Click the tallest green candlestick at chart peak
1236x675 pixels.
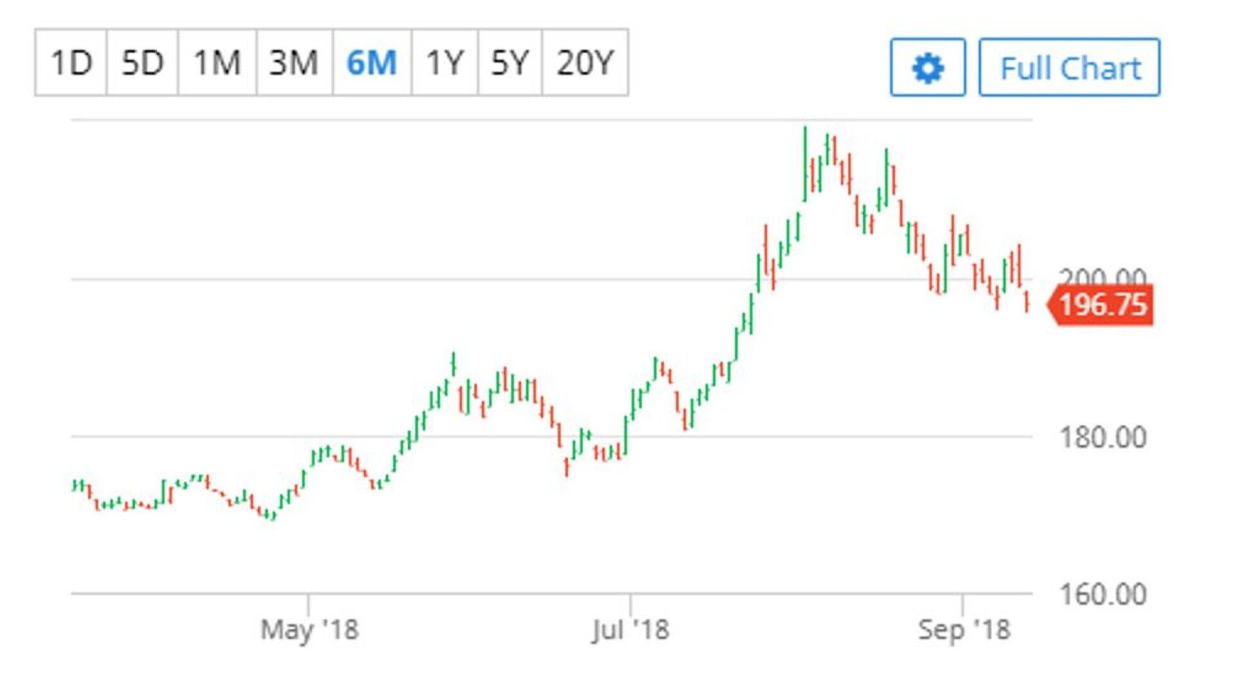click(805, 164)
